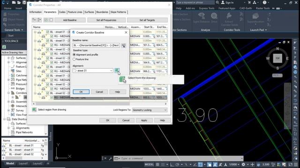Click Apply in Corridor Properties dialog

click(x=144, y=120)
